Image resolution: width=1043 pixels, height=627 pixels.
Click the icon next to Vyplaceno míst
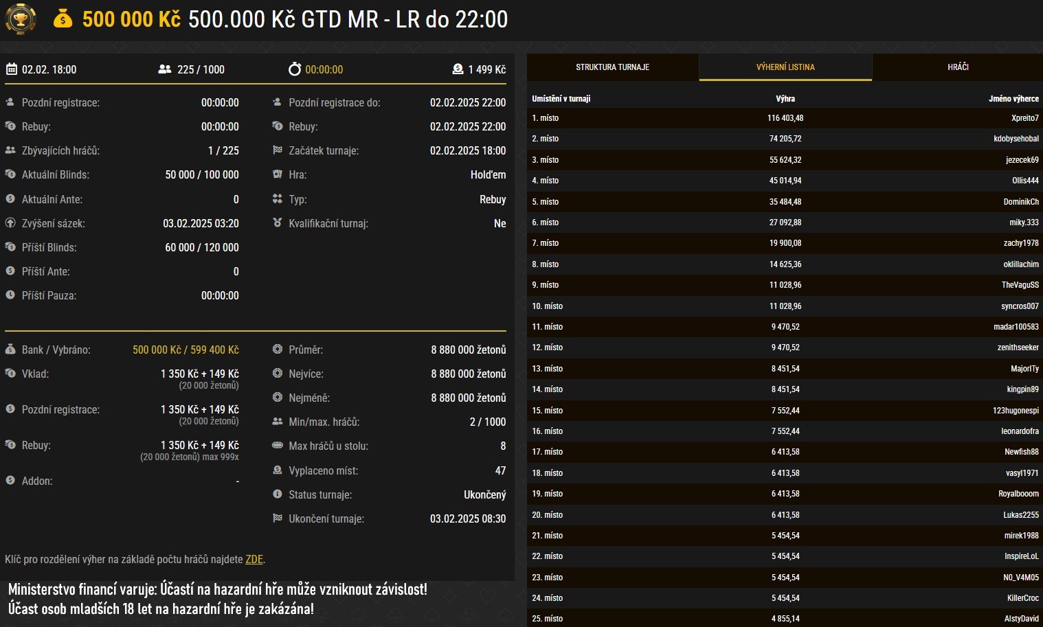278,470
